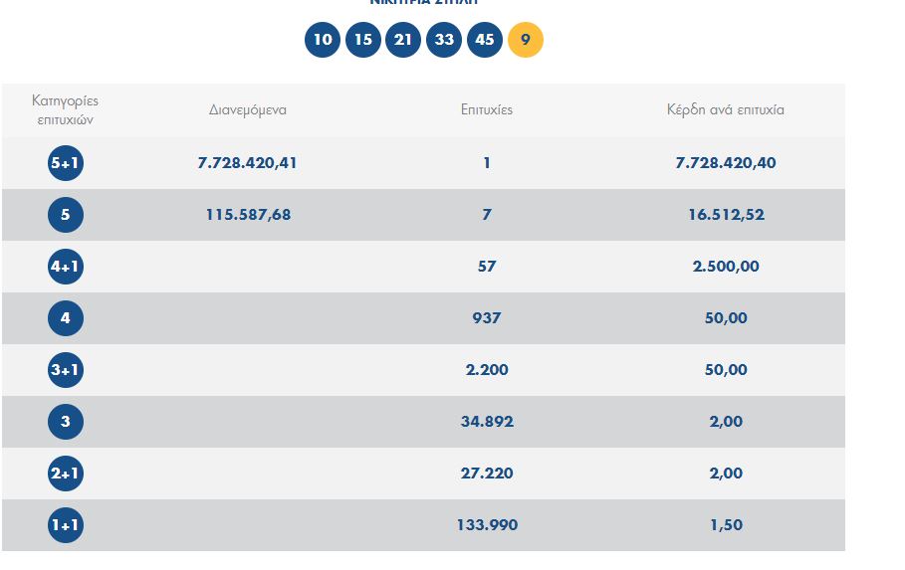Click the success count 34.892
This screenshot has height=570, width=905.
click(x=487, y=421)
